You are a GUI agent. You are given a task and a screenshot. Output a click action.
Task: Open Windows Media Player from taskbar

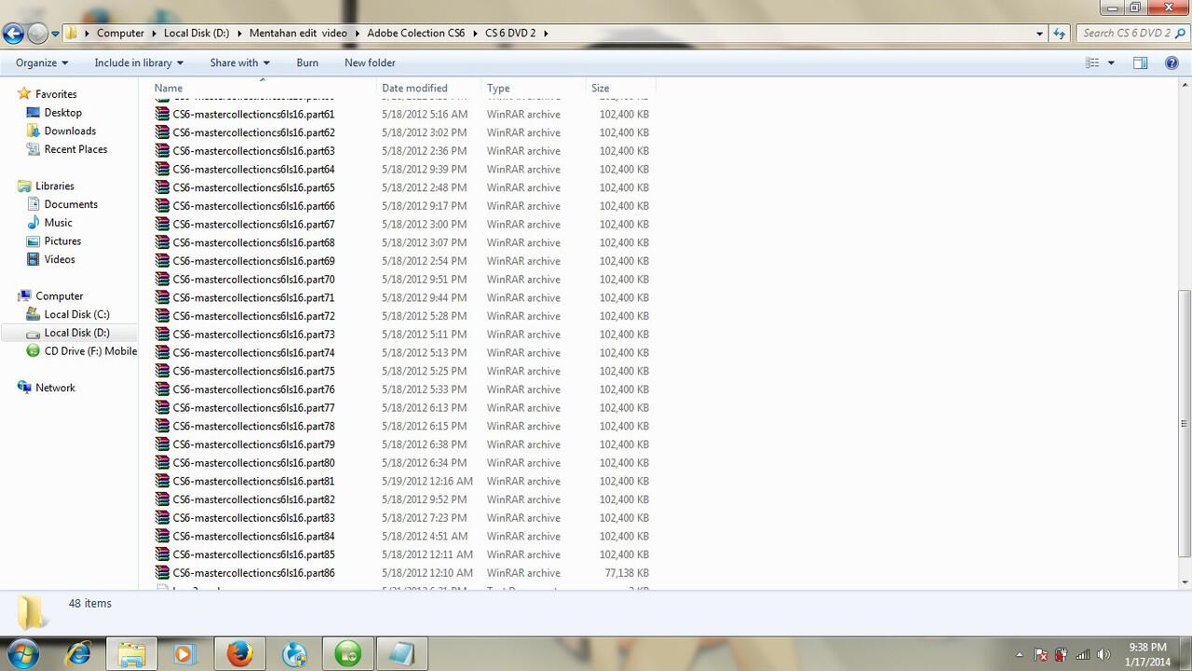(x=185, y=653)
